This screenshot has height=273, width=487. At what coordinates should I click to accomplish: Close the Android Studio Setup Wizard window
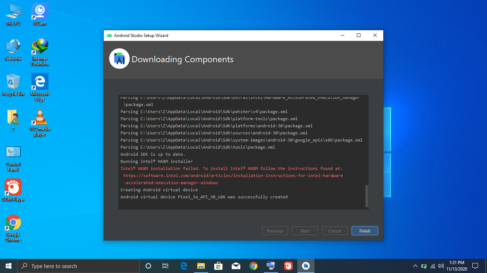[375, 35]
